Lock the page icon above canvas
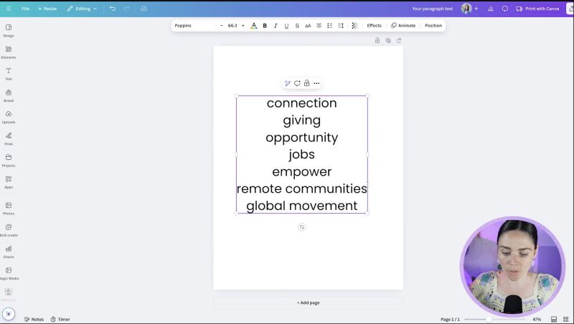The width and height of the screenshot is (574, 324). (x=377, y=41)
